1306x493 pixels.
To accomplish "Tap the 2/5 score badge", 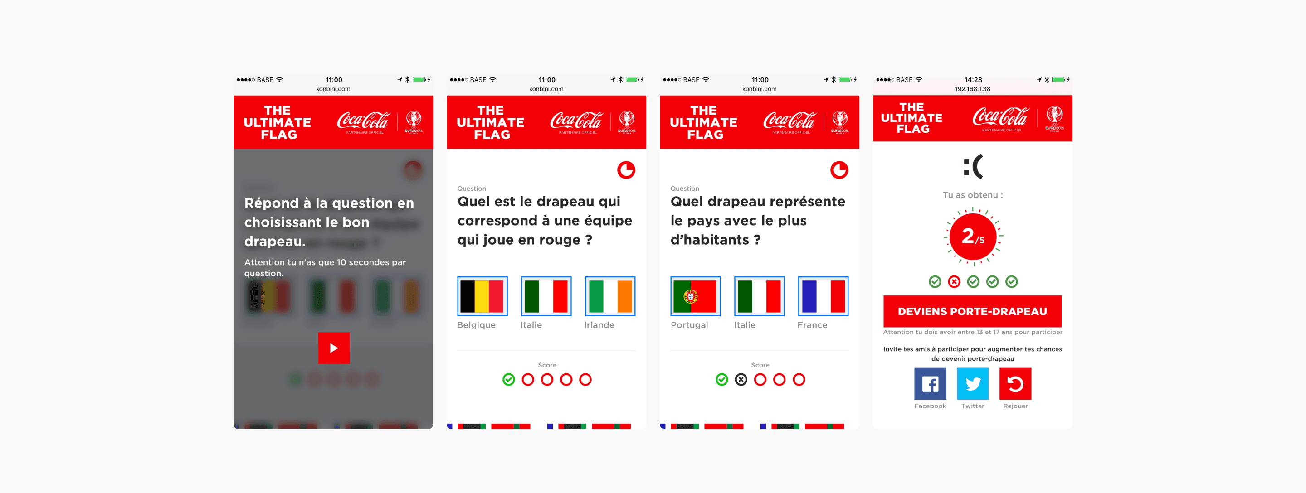I will point(973,236).
